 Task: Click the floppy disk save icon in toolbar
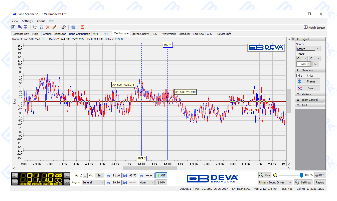42,27
